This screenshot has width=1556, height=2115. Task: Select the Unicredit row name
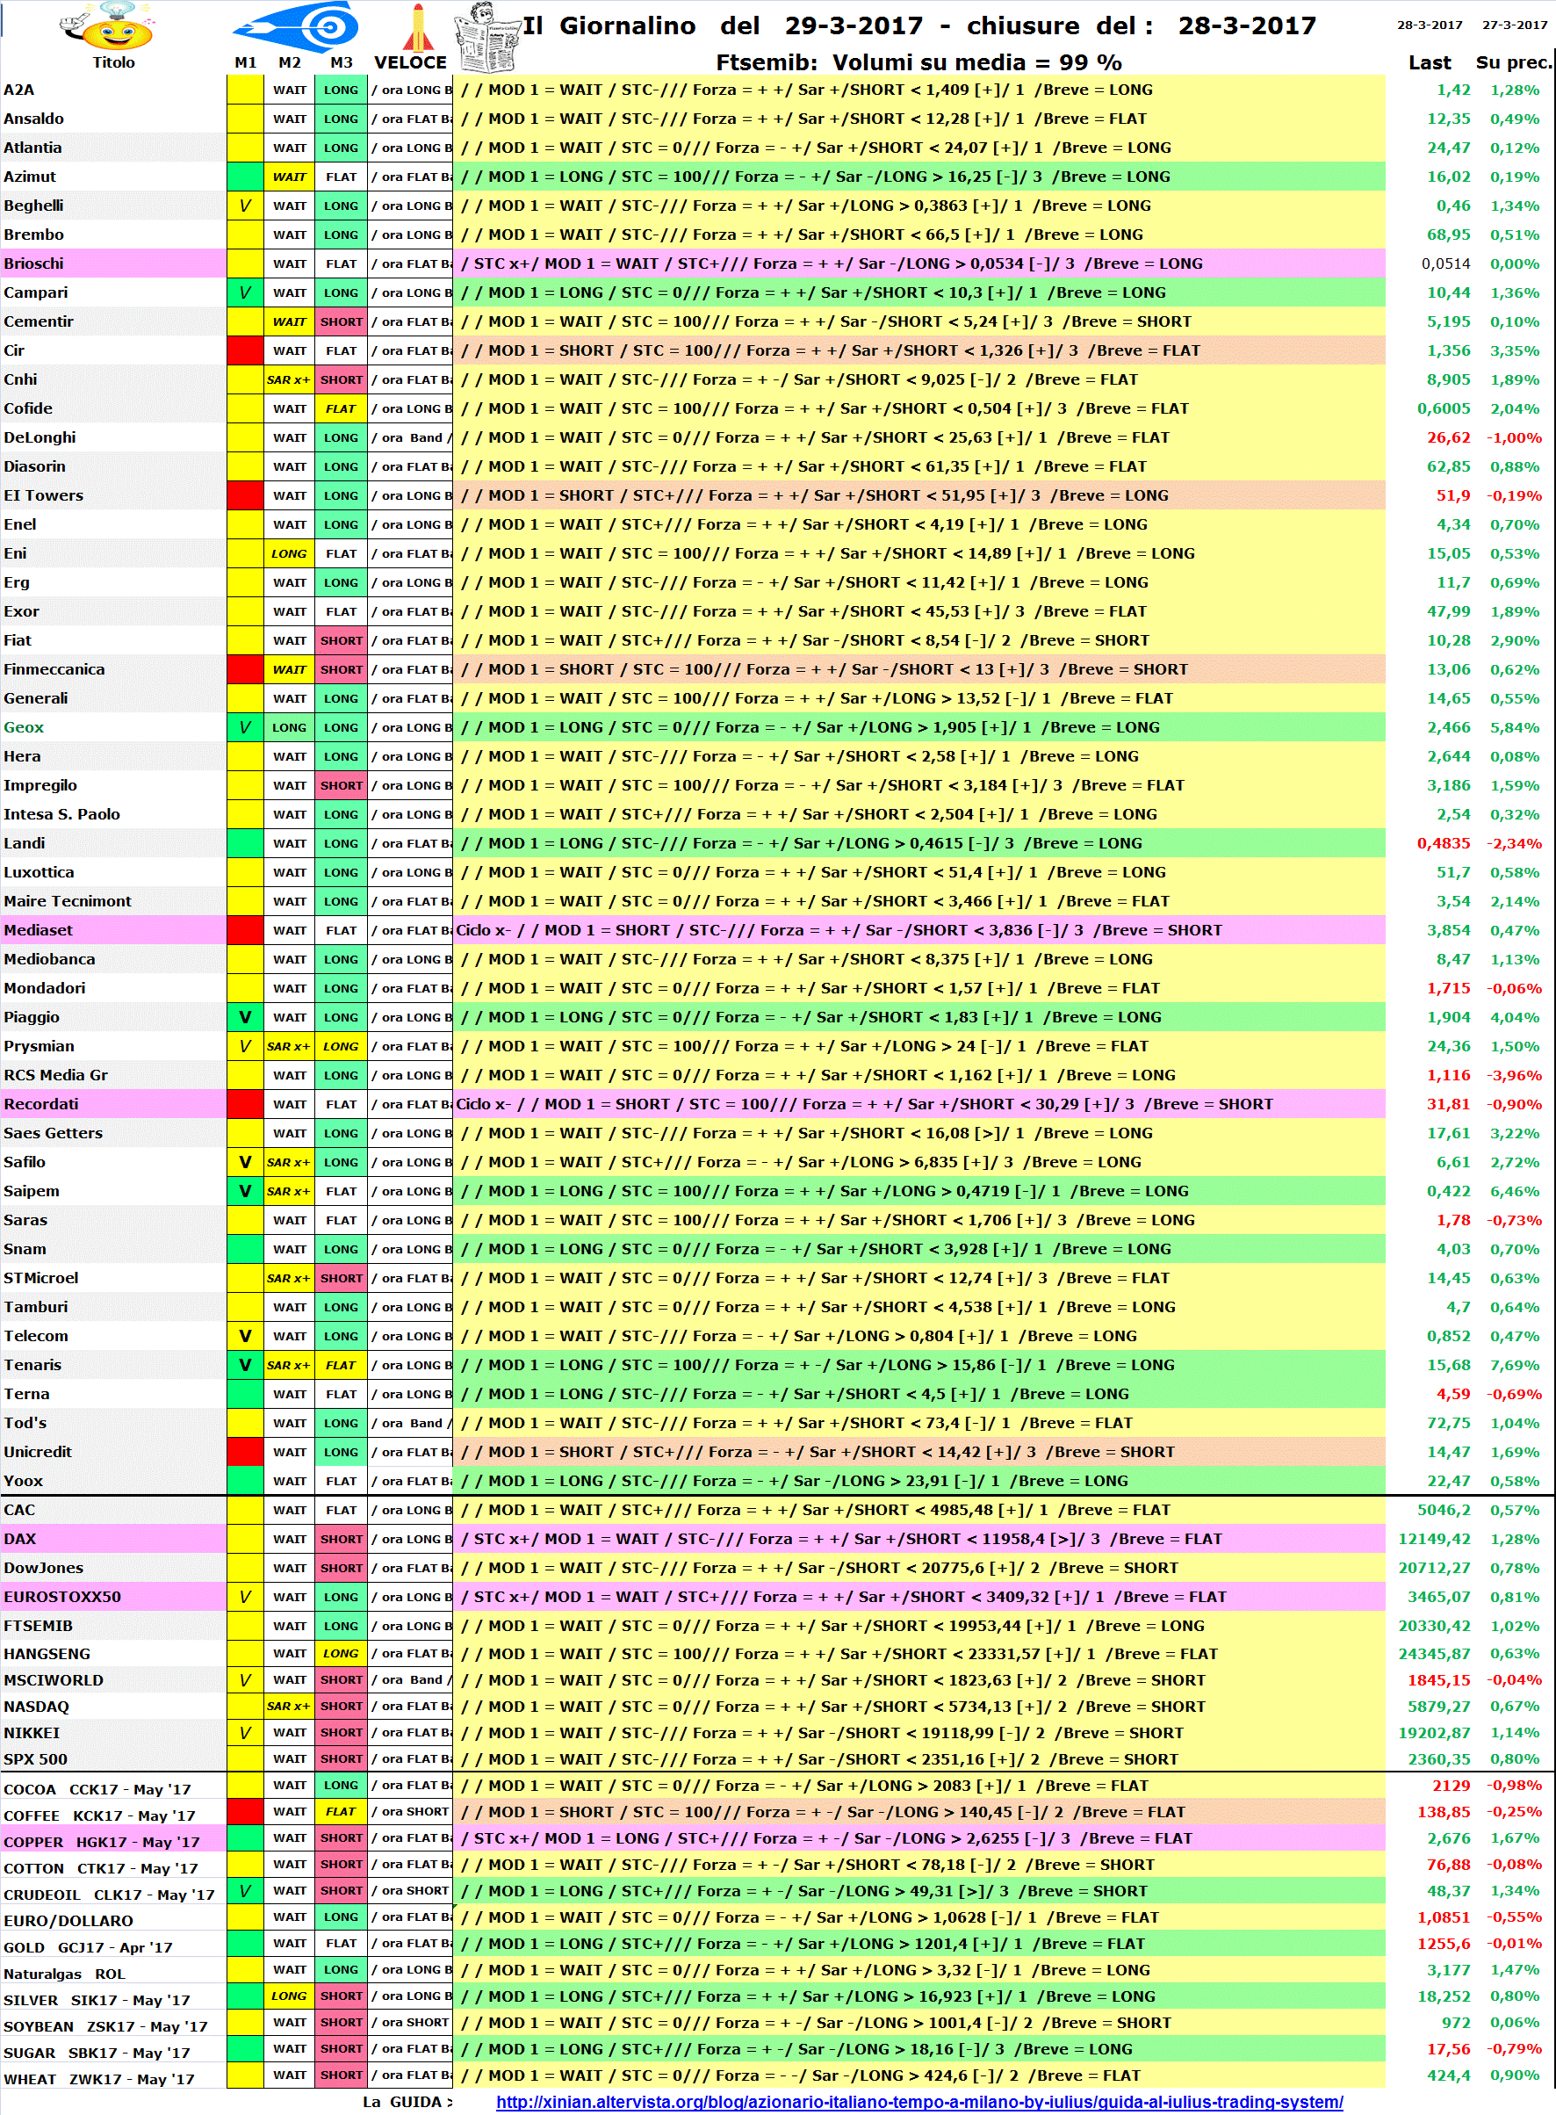tap(38, 1452)
